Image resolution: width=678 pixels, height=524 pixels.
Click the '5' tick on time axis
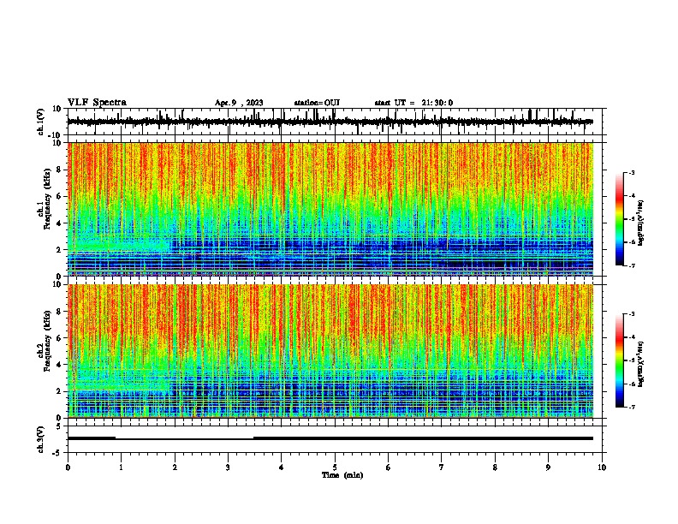(335, 467)
